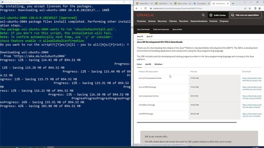Click 'choco feature enable -n allowGlobalConfirmation' line
The image size is (264, 148).
42,41
